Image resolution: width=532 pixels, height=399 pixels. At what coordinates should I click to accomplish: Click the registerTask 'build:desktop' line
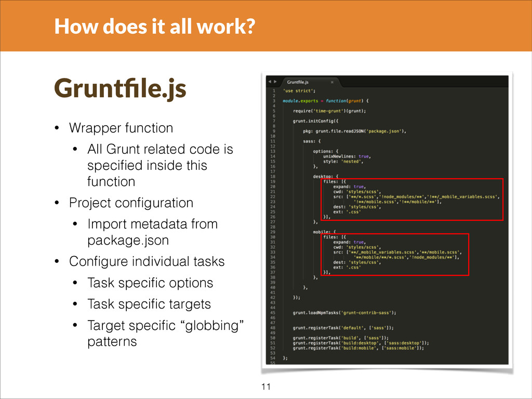361,343
